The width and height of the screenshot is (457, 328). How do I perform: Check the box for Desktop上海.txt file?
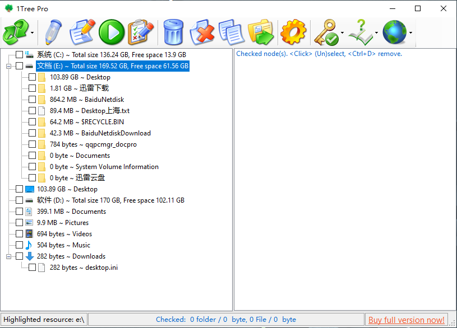pyautogui.click(x=32, y=111)
